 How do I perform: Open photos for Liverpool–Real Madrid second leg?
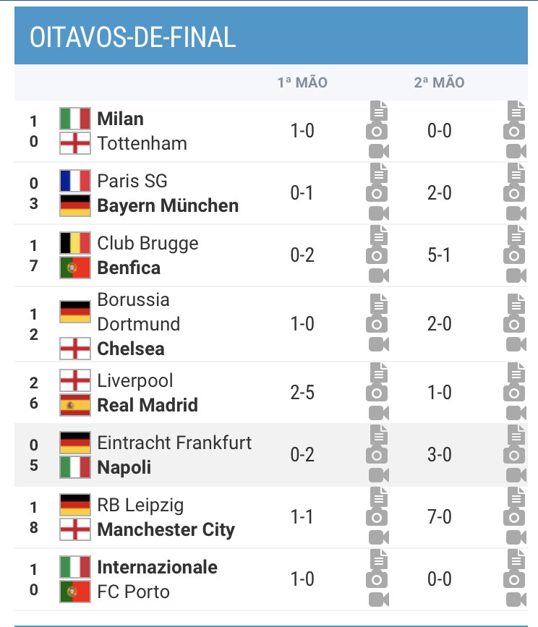[514, 393]
